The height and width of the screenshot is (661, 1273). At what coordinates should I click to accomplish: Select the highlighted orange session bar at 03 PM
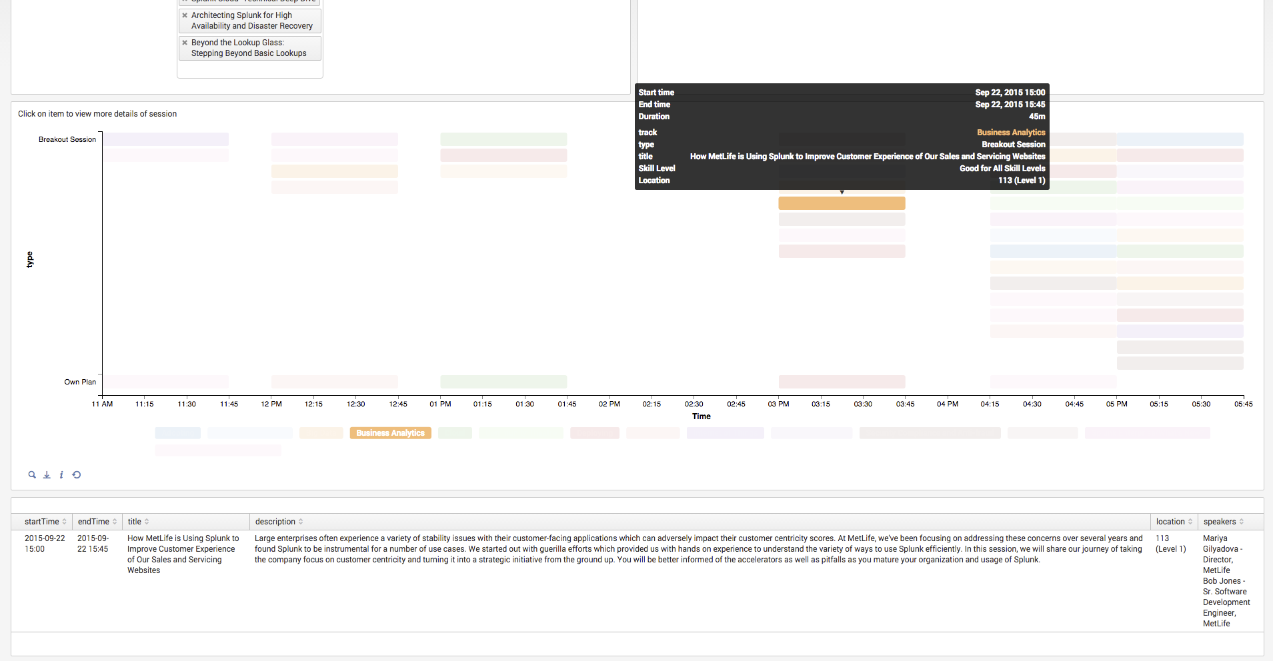tap(842, 203)
